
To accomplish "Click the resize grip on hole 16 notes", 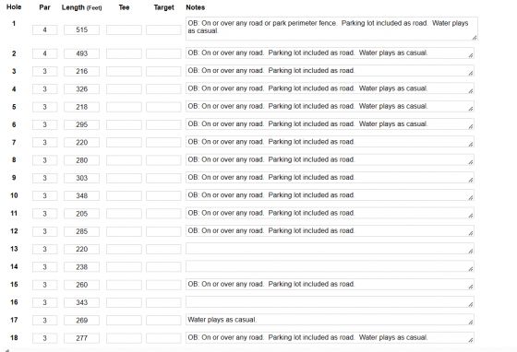I will tap(471, 305).
